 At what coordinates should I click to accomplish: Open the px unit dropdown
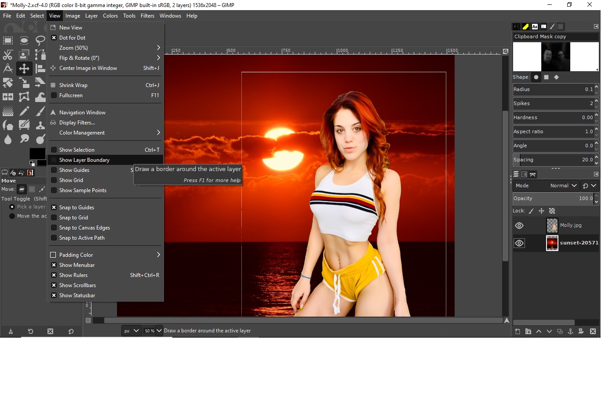(x=131, y=331)
